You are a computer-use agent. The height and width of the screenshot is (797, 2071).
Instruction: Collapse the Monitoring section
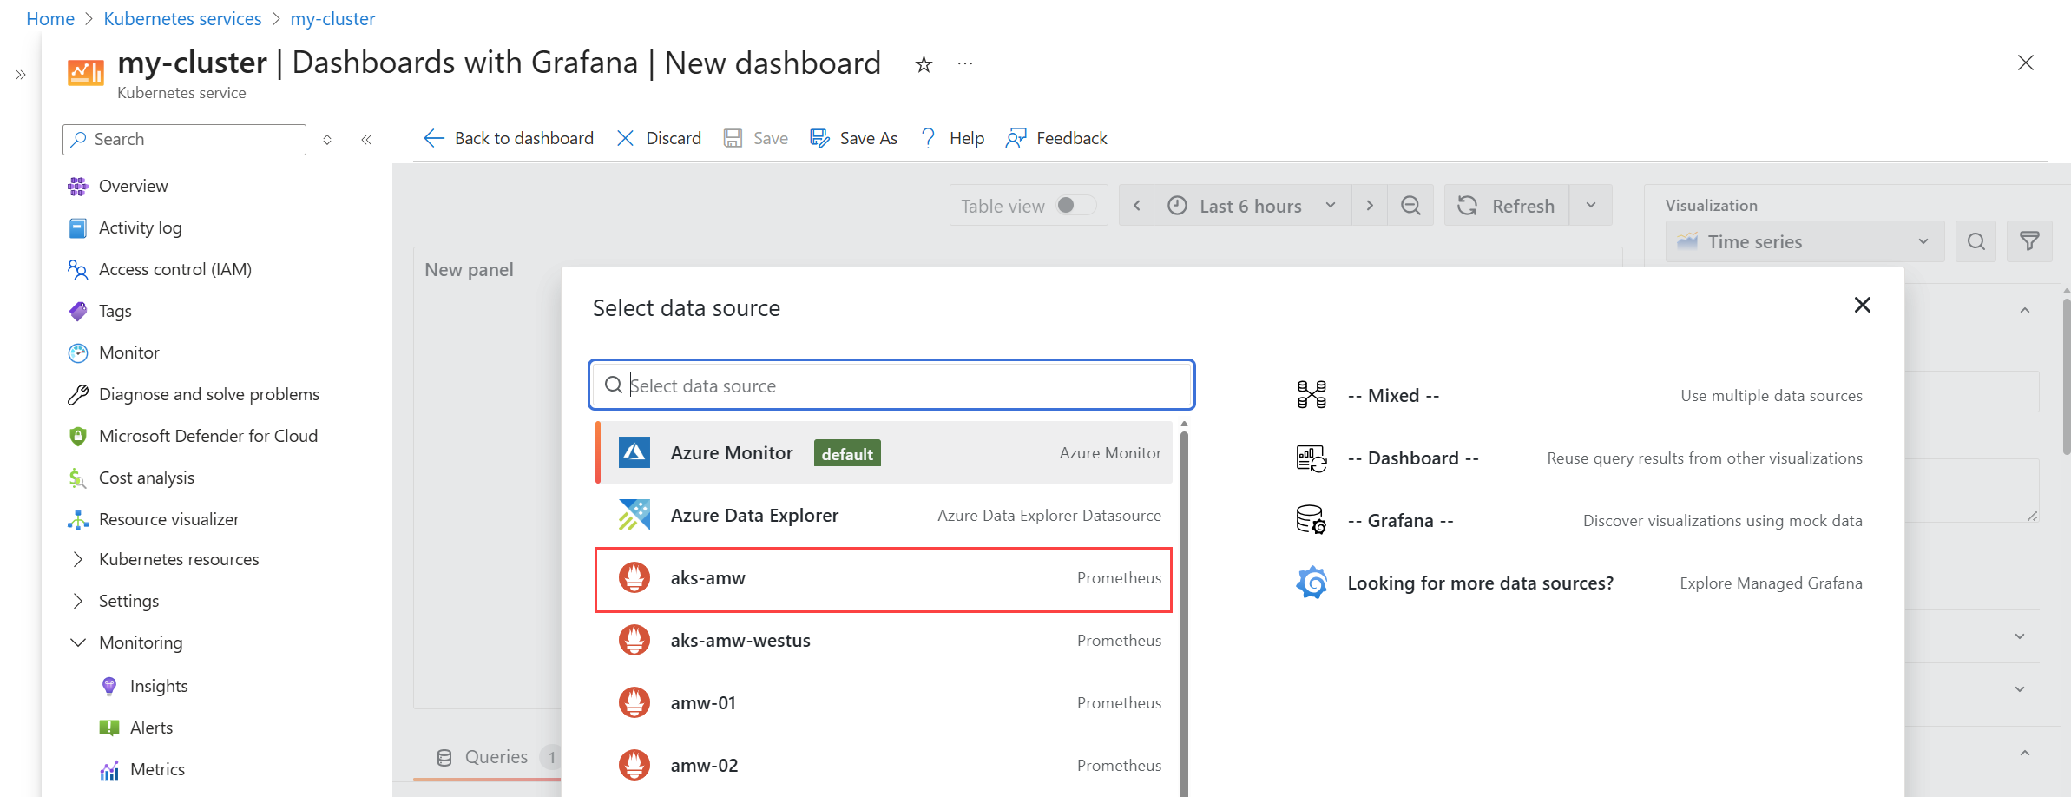[x=78, y=642]
